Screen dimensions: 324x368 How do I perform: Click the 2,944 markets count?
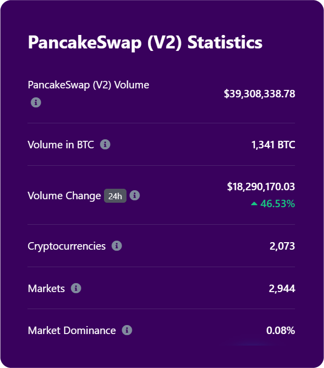[x=282, y=288]
